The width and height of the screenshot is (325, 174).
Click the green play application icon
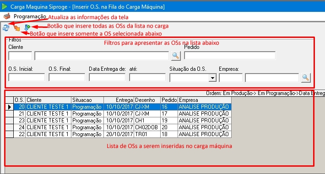click(4, 6)
